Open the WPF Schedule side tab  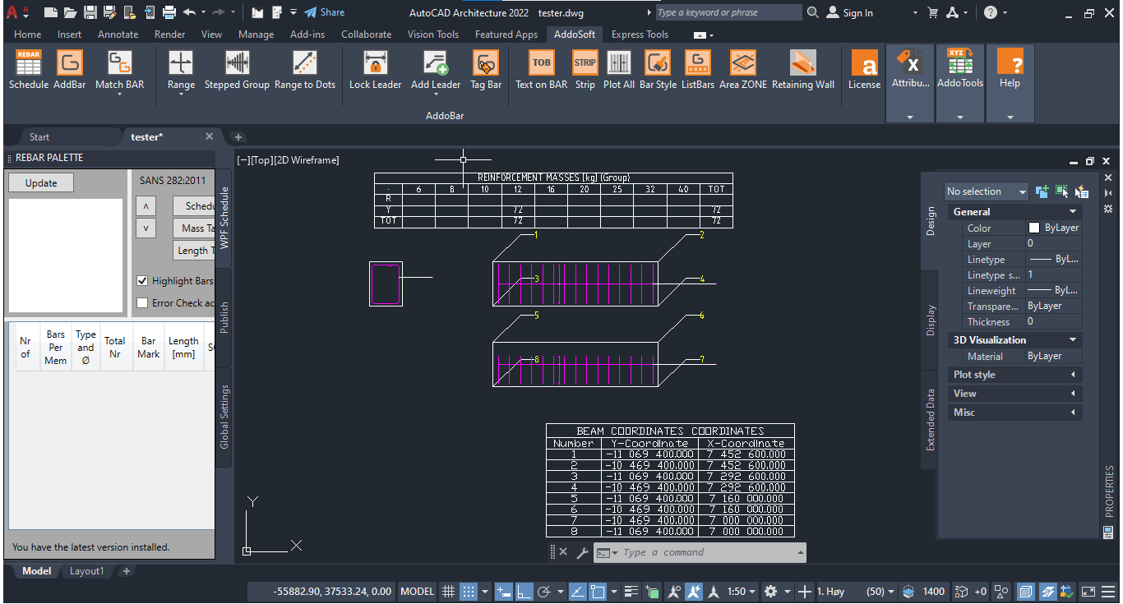(224, 218)
